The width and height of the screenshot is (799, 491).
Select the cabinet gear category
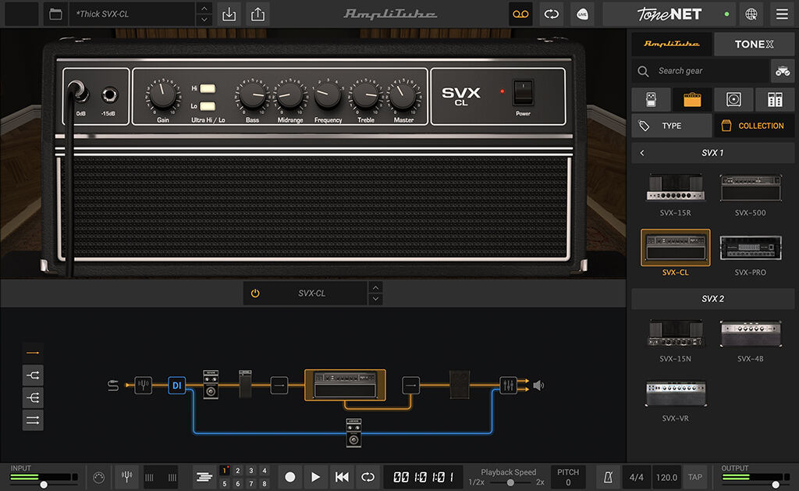click(x=733, y=99)
